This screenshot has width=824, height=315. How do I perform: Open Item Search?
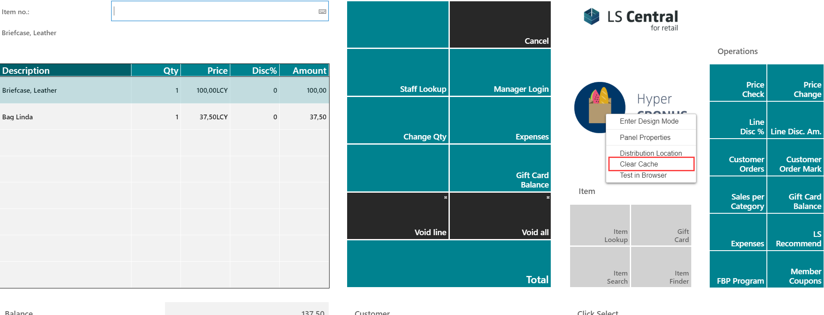(x=600, y=267)
